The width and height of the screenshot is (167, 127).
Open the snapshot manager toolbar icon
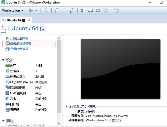[x=72, y=11]
